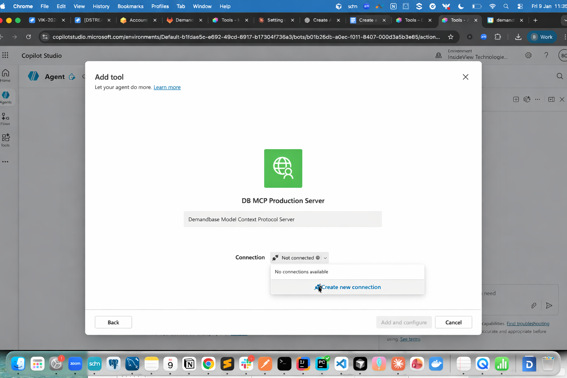Screen dimensions: 567x378
Task: Open the Bookmarks menu in the menu bar
Action: [x=130, y=6]
